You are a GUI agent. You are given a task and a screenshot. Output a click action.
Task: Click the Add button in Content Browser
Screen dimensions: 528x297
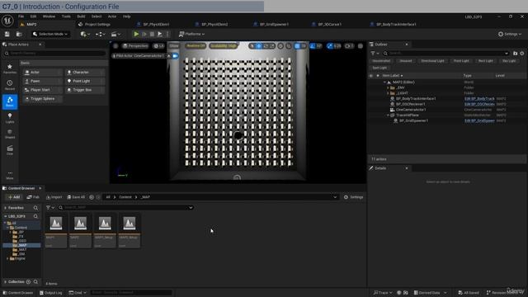click(x=14, y=197)
